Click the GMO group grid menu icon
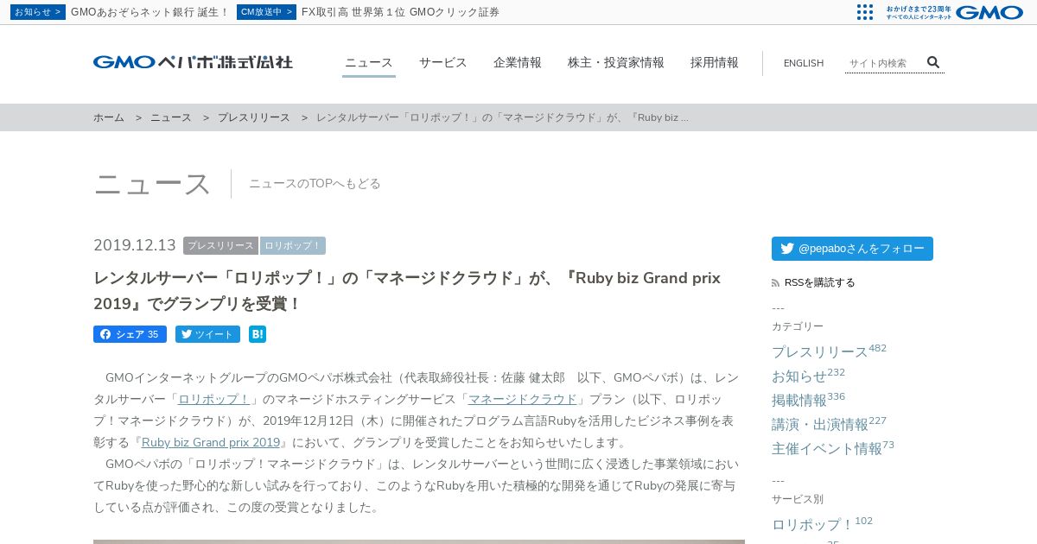 pos(865,12)
